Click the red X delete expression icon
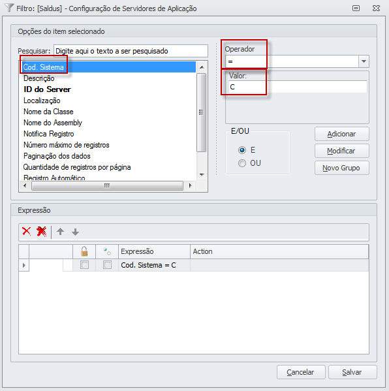The height and width of the screenshot is (391, 389). (x=26, y=232)
